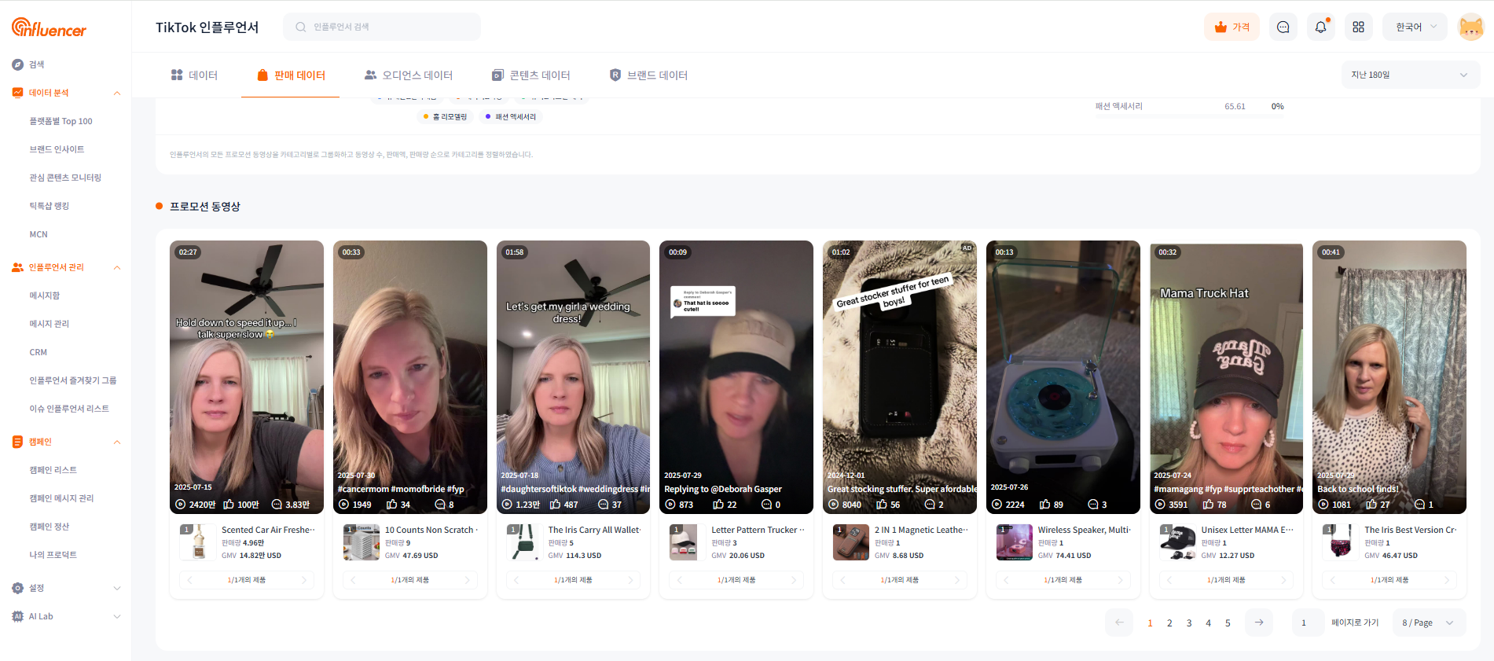Toggle the 패션 액세서리 chart legend

[510, 117]
